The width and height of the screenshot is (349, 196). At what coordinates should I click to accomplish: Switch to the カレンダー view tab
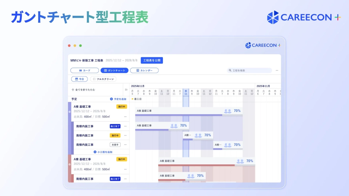click(144, 70)
